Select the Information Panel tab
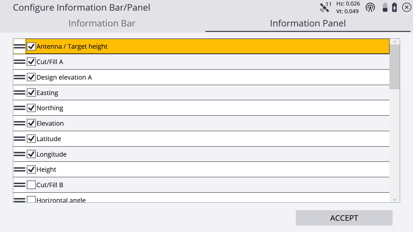The width and height of the screenshot is (413, 232). 308,23
